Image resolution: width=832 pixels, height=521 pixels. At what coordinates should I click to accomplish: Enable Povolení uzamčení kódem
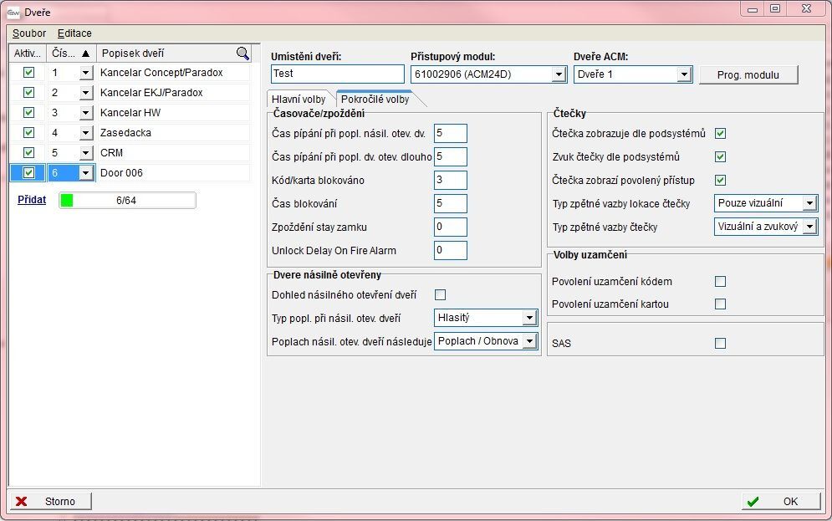(x=720, y=282)
